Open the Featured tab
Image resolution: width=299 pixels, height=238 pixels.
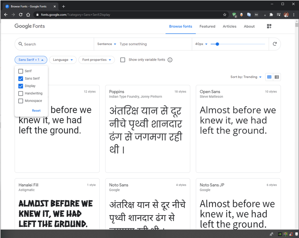pyautogui.click(x=207, y=26)
